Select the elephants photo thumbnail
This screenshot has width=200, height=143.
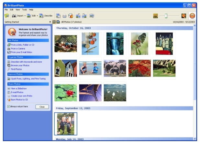point(115,68)
